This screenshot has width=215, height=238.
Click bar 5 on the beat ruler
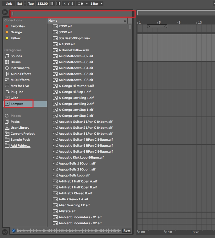tap(160, 23)
